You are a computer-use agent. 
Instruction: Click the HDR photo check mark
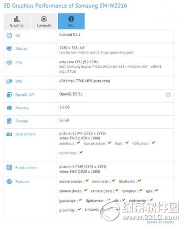click(x=153, y=143)
